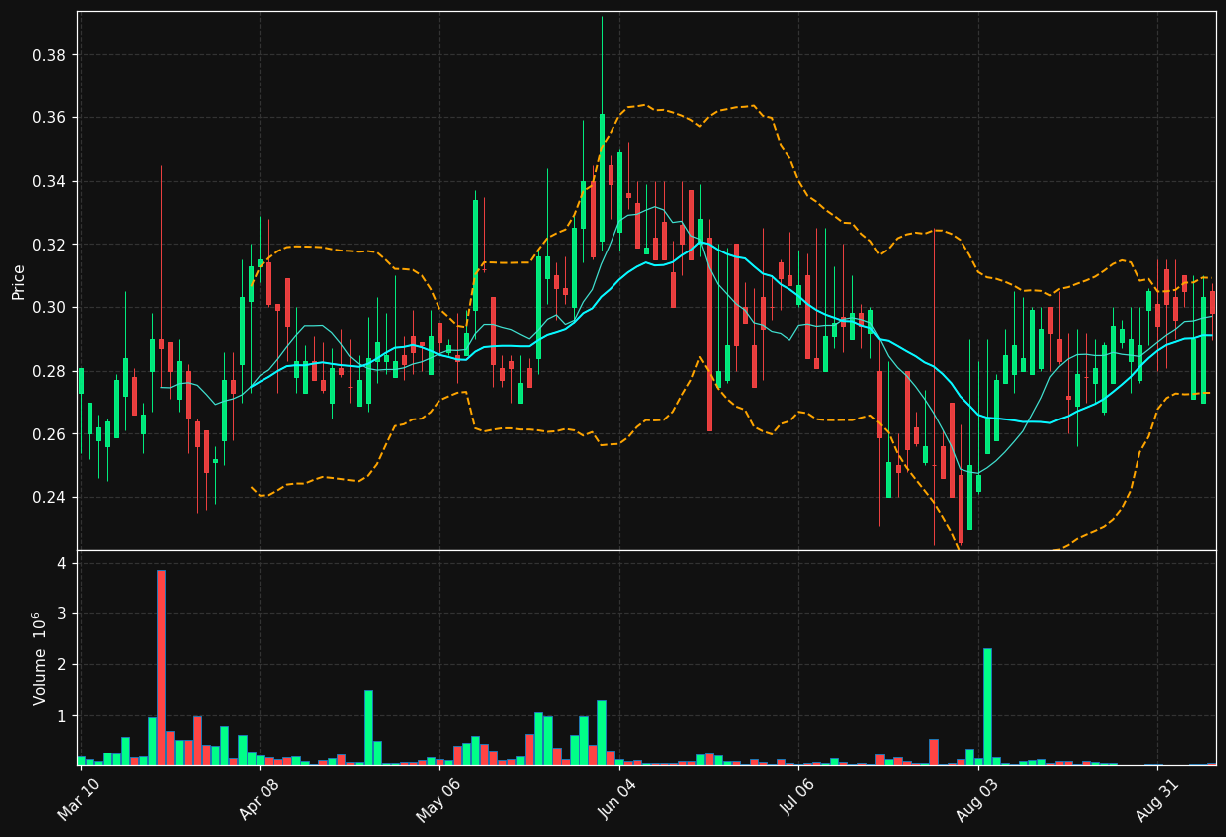Image resolution: width=1226 pixels, height=837 pixels.
Task: Select the Price axis title
Action: click(x=19, y=281)
